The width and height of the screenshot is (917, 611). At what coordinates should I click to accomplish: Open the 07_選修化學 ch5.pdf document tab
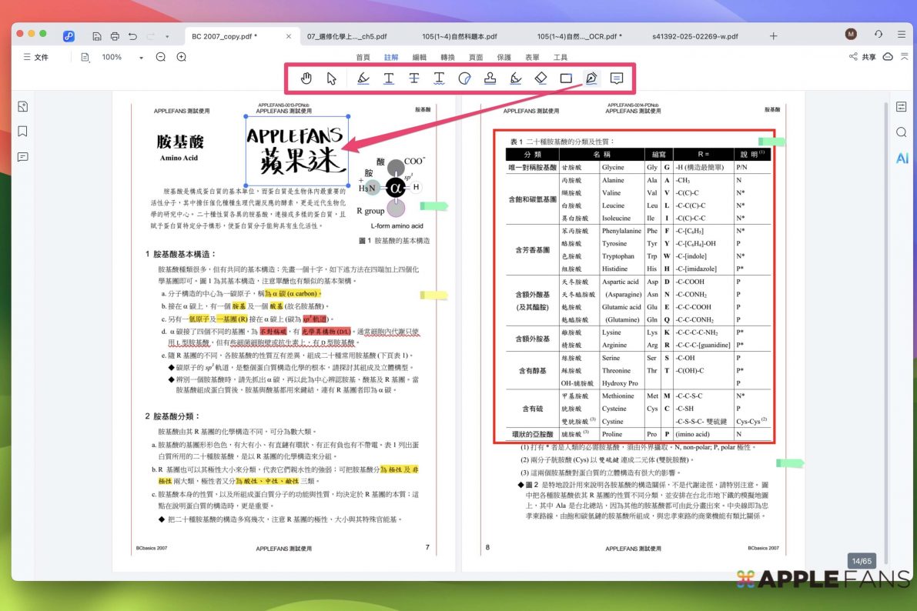coord(346,36)
